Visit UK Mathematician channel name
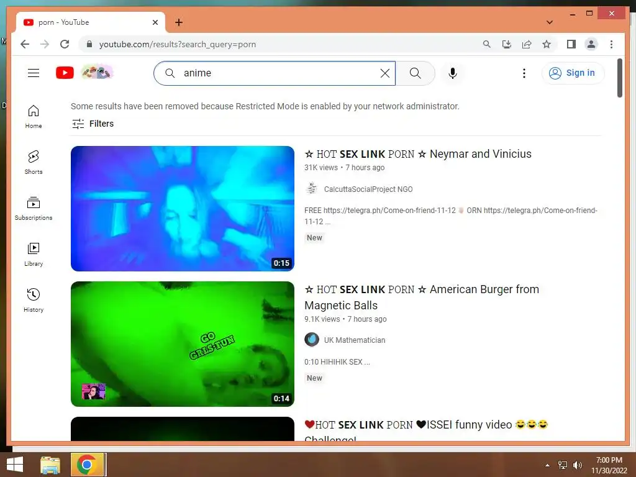The width and height of the screenshot is (636, 477). 355,340
